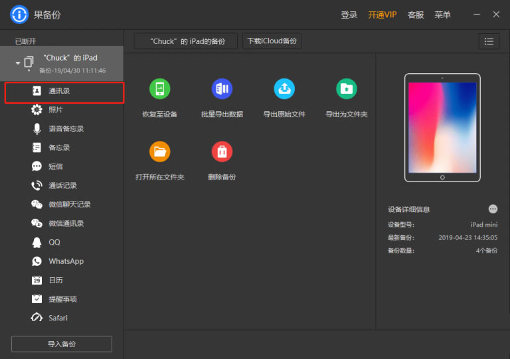Open the device details three-dot menu
The width and height of the screenshot is (510, 359).
[493, 209]
